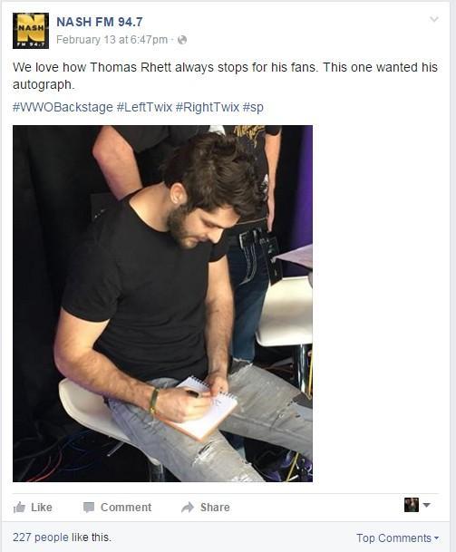Screen dimensions: 456x552
Task: Open the #RightTwix hashtag
Action: pyautogui.click(x=208, y=107)
